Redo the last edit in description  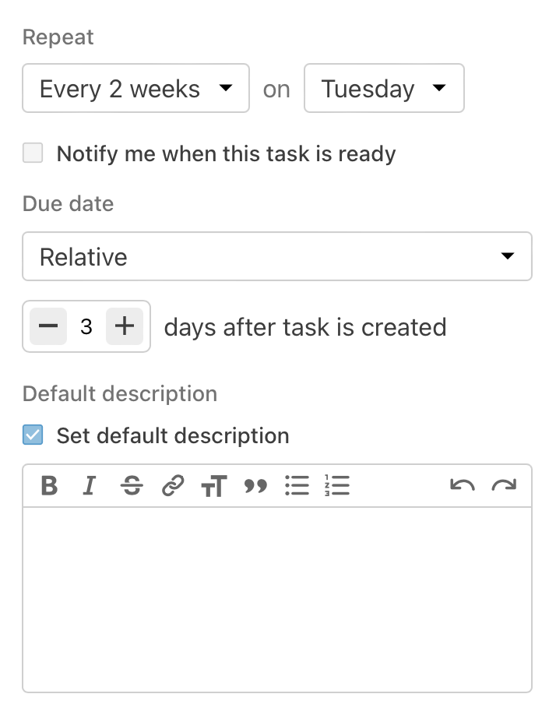(x=504, y=487)
